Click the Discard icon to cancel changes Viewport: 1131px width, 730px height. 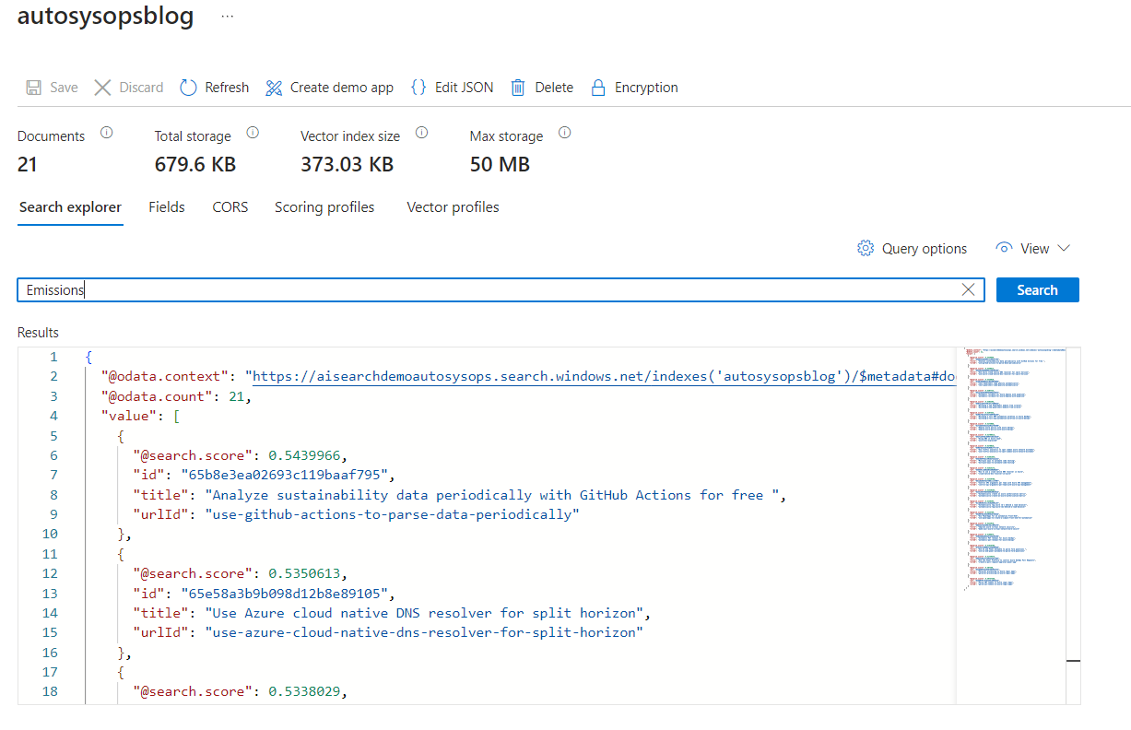tap(103, 87)
